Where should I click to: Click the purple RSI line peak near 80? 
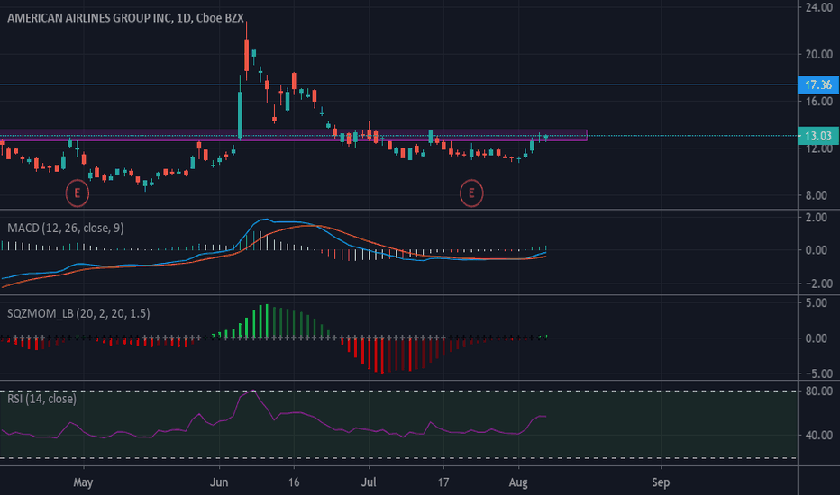[x=253, y=391]
